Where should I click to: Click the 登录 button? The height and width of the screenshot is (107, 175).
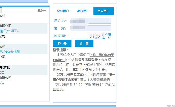[x=62, y=43]
